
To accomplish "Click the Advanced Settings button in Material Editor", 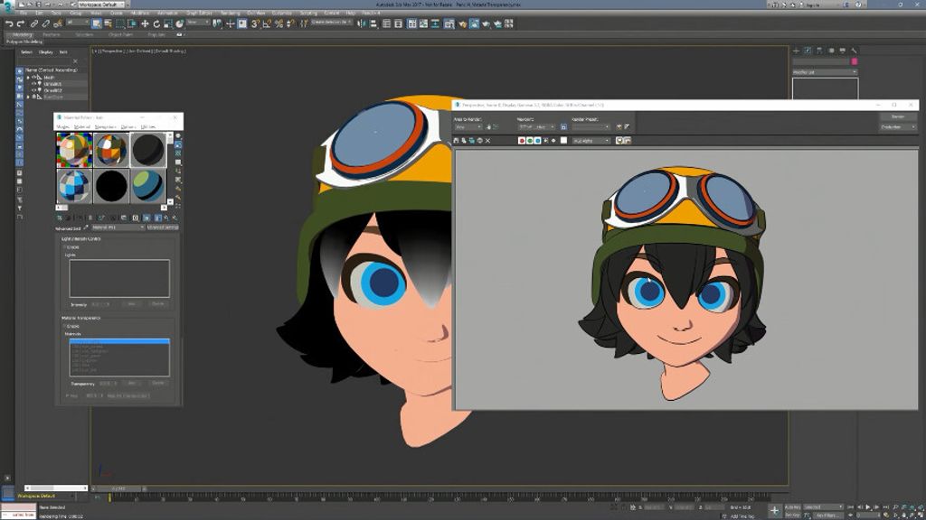I will pos(163,227).
